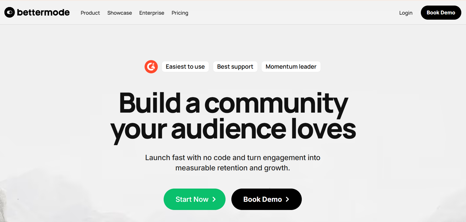Click the G2 badge icon
Viewport: 466px width, 222px height.
tap(151, 67)
